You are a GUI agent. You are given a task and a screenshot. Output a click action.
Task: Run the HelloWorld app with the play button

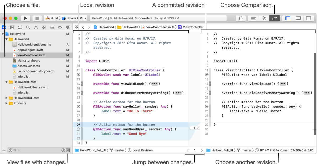coord(26,18)
